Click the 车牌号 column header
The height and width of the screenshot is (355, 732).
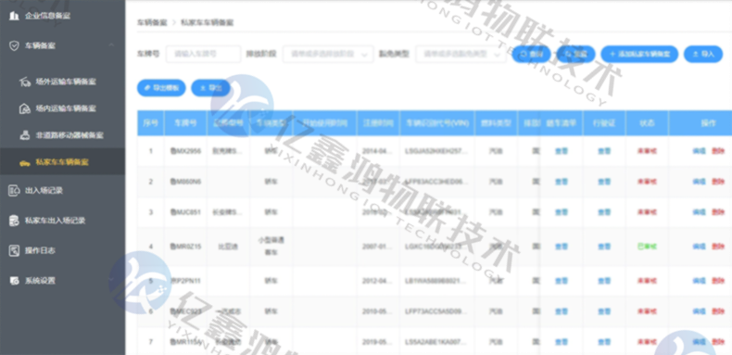[x=185, y=123]
